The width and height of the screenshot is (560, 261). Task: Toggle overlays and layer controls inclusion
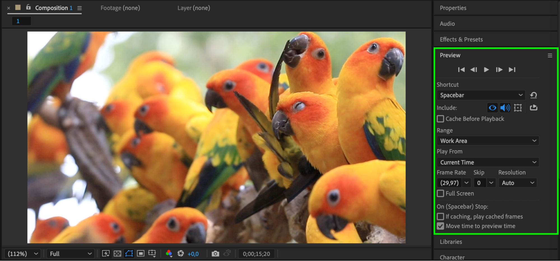click(518, 108)
